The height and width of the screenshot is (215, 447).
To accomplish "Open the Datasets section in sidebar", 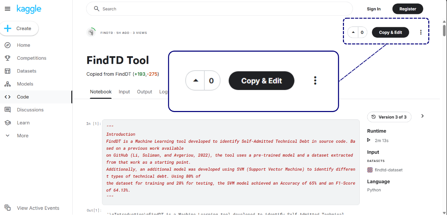I will click(27, 71).
